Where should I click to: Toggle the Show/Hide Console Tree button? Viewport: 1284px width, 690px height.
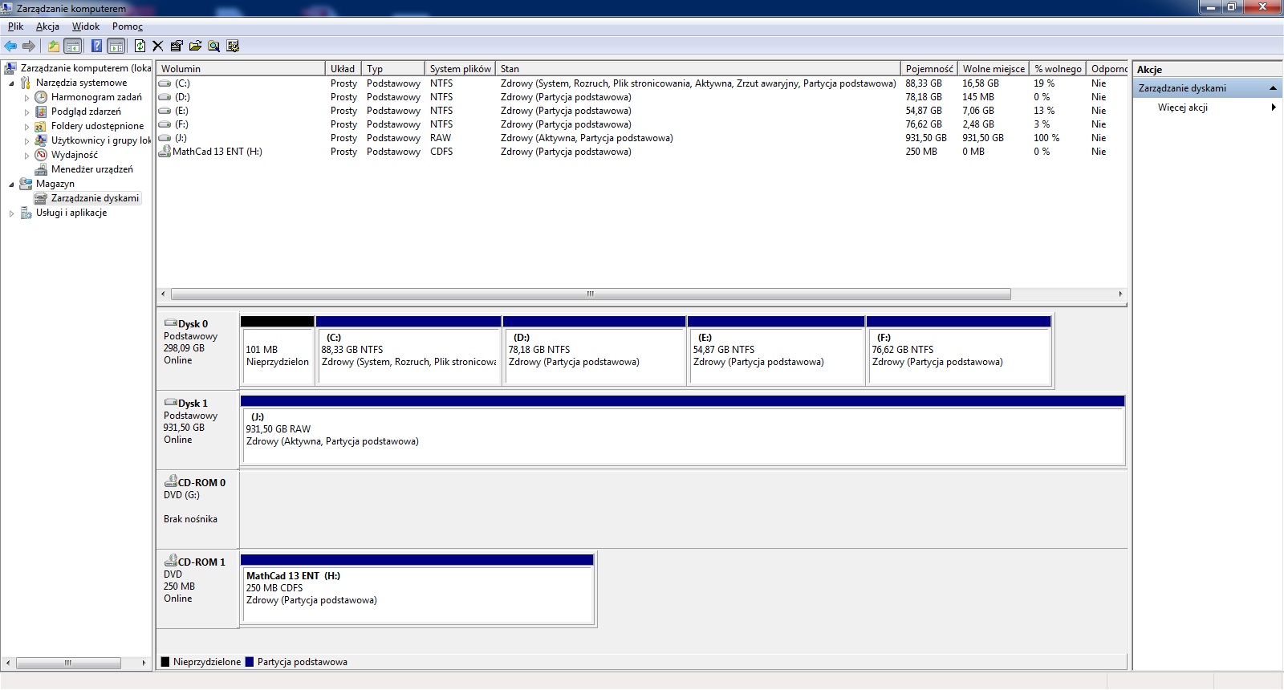click(72, 46)
